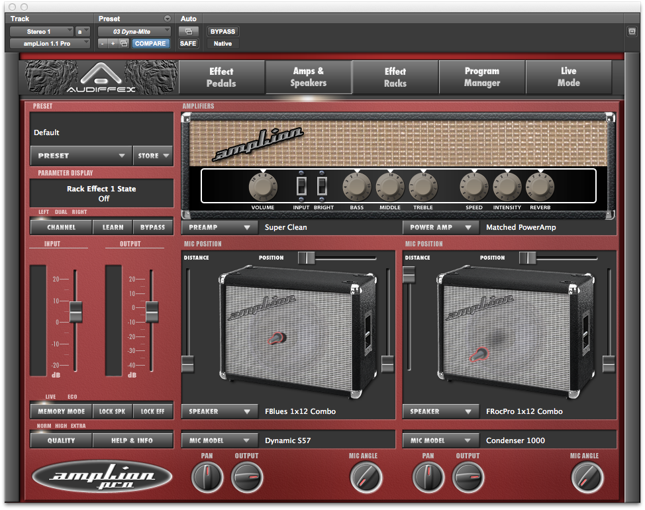Open the Program Manager tab

tap(481, 77)
